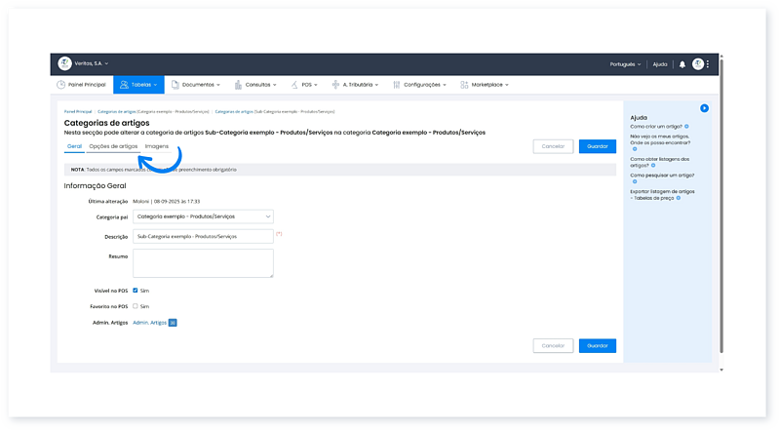This screenshot has width=780, height=431.
Task: Click the Admin. Artigos count badge
Action: [x=173, y=322]
